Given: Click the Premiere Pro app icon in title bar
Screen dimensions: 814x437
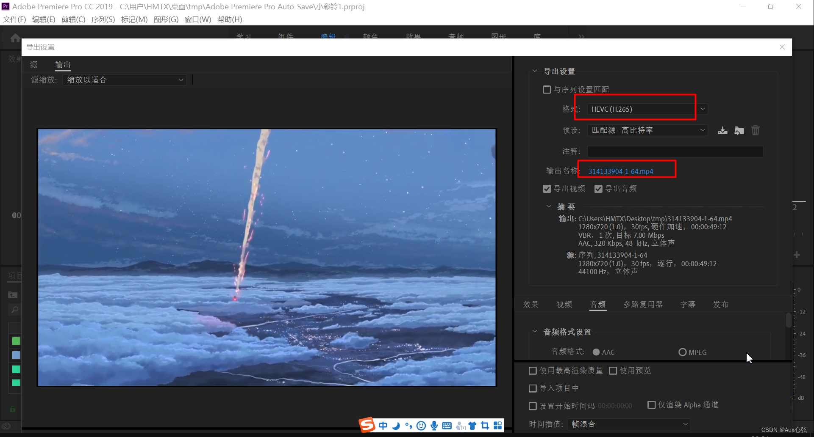Looking at the screenshot, I should pyautogui.click(x=6, y=6).
